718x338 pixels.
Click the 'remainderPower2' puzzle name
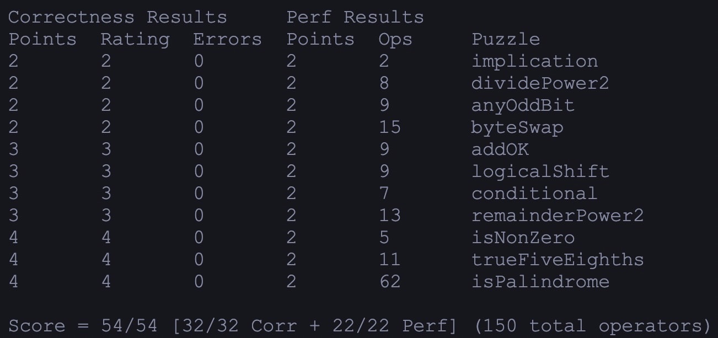pos(557,216)
